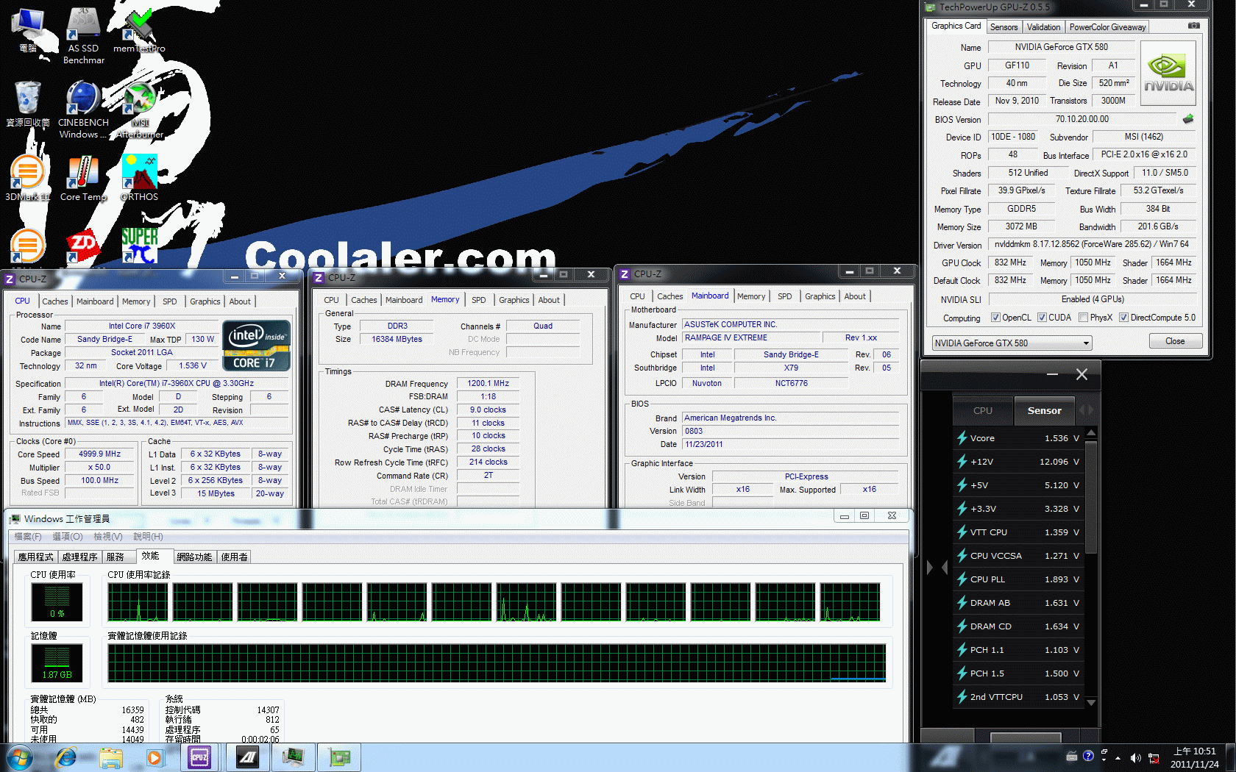
Task: Switch to the 處理程序 tab in Task Manager
Action: click(x=79, y=557)
